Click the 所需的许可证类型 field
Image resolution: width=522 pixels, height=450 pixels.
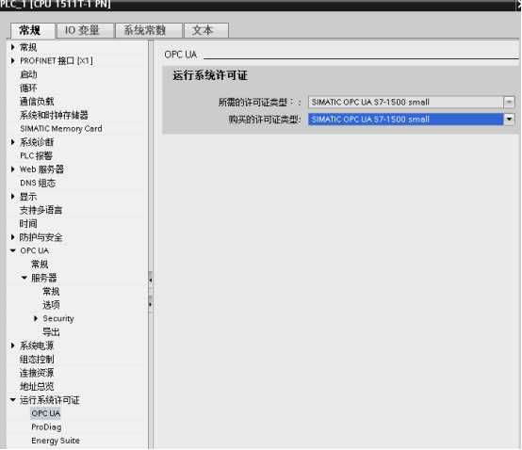405,102
